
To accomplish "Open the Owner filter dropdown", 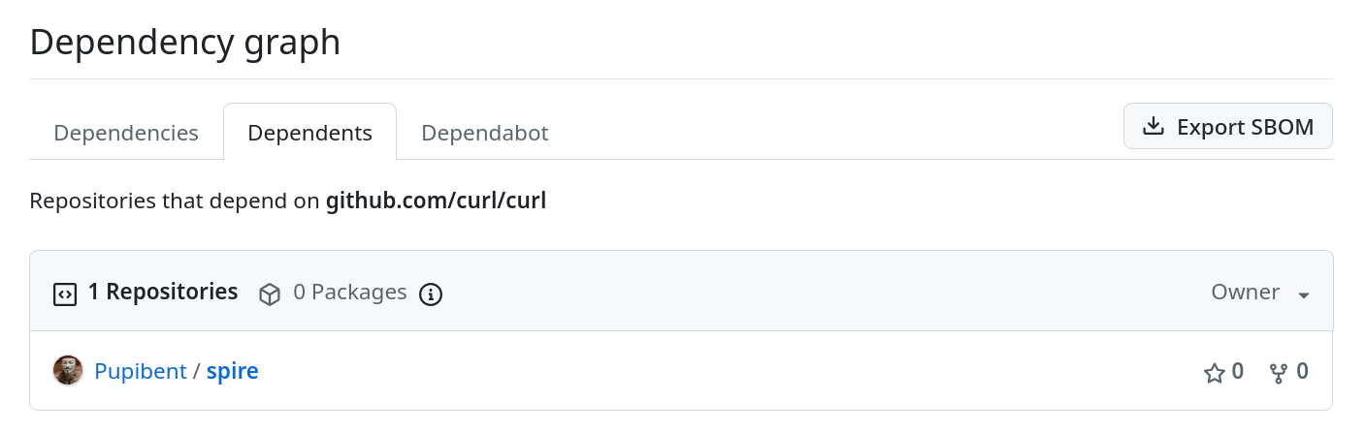I will [1259, 292].
